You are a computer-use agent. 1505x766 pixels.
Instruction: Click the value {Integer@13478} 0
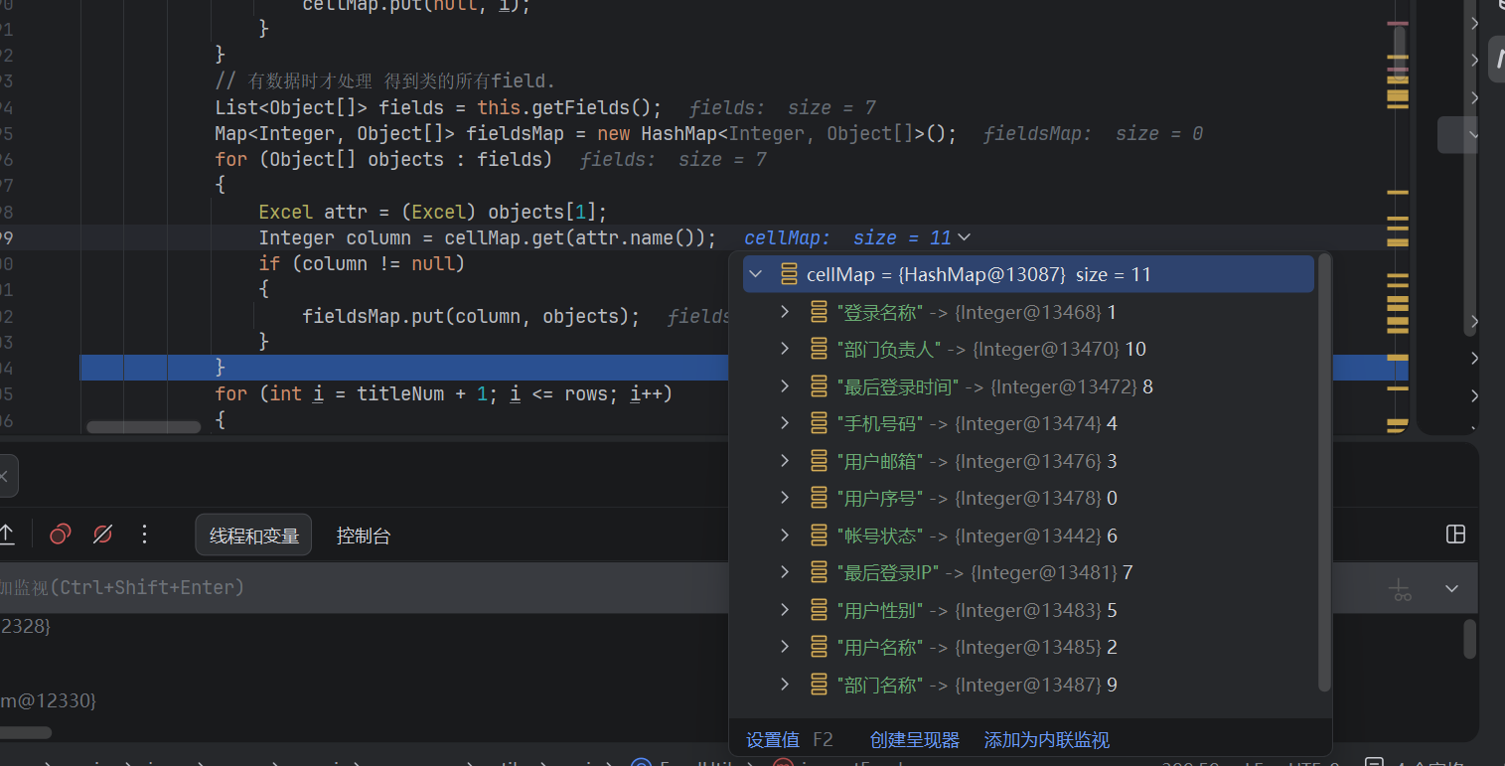[1036, 498]
